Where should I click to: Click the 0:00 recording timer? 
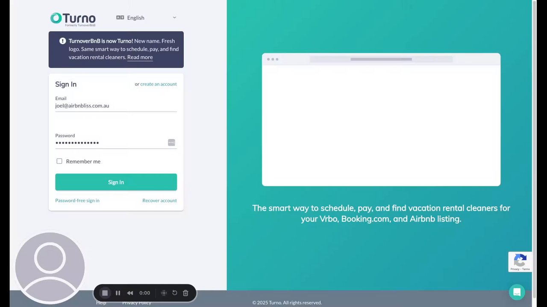[x=144, y=293]
